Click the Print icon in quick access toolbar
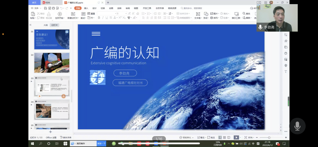Viewport: 318px width, 147px height. (x=54, y=8)
